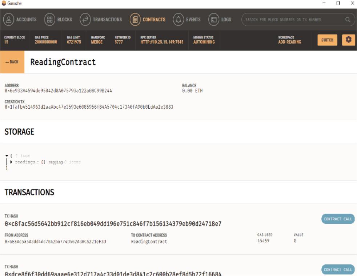357x276 pixels.
Task: Collapse the storage root object triangle
Action: click(7, 156)
